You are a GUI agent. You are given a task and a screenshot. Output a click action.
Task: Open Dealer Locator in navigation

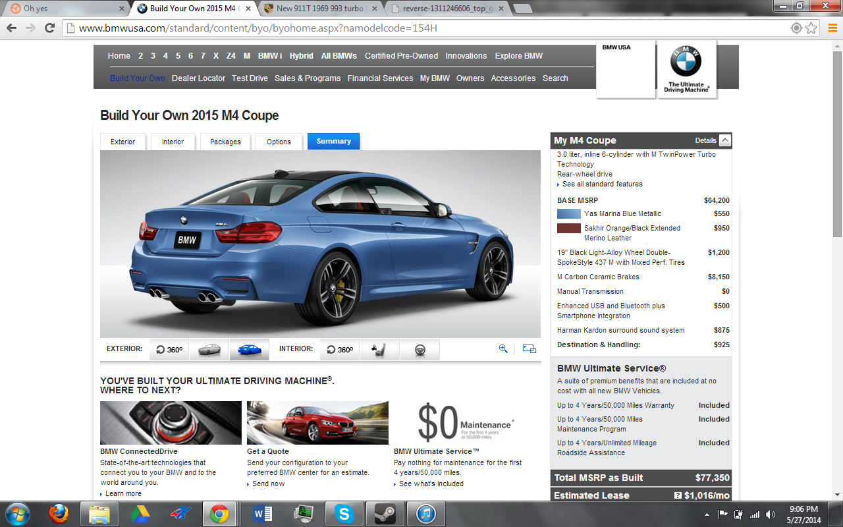point(198,78)
